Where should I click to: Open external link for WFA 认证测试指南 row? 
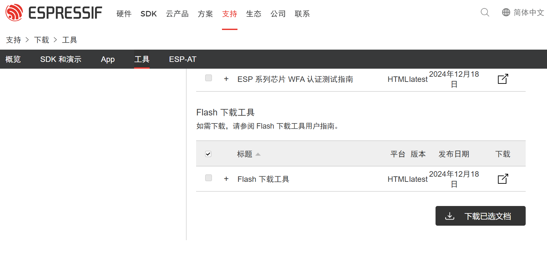click(x=503, y=79)
